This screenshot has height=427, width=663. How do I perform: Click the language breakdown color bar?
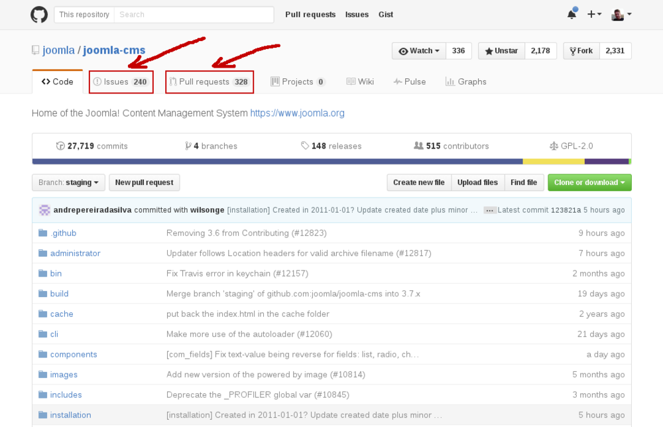pos(331,161)
